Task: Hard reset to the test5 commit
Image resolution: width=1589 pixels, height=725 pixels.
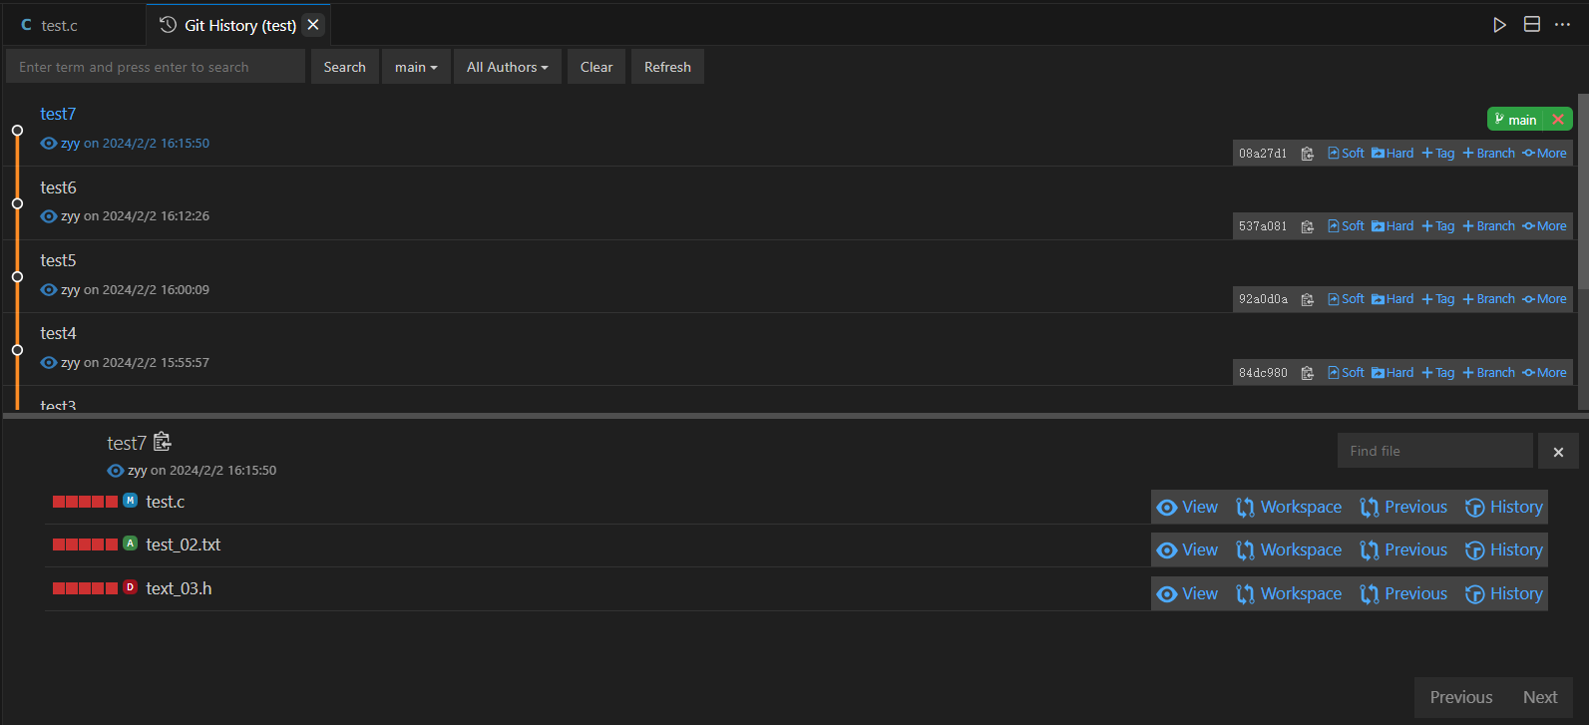Action: click(x=1392, y=299)
